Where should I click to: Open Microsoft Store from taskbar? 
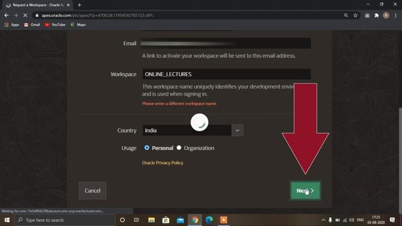click(x=166, y=220)
